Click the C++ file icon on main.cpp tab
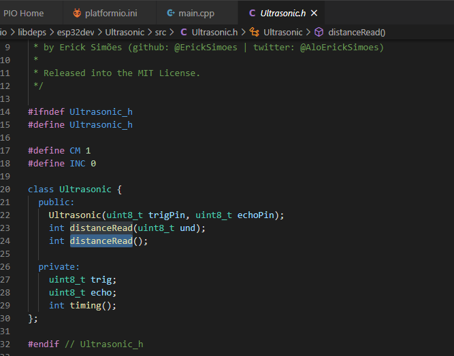The image size is (454, 356). pos(170,13)
